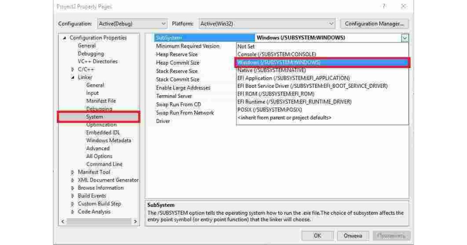The width and height of the screenshot is (467, 245).
Task: Select Windows (/SUBSYSTEM:WINDOWS) option
Action: coord(279,63)
